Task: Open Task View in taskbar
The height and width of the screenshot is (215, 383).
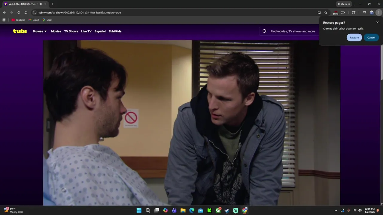Action: click(x=156, y=211)
